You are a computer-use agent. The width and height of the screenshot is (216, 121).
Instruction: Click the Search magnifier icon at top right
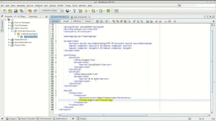(x=179, y=5)
